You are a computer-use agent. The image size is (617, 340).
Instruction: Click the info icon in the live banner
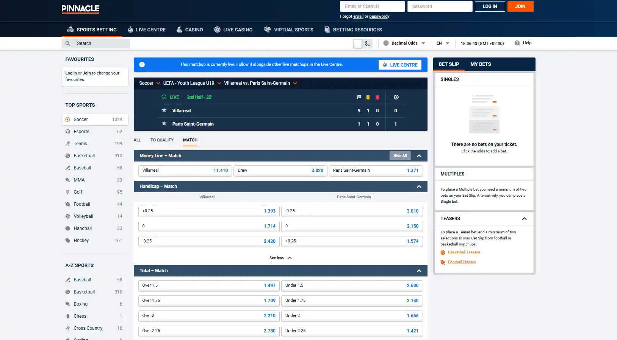(142, 65)
